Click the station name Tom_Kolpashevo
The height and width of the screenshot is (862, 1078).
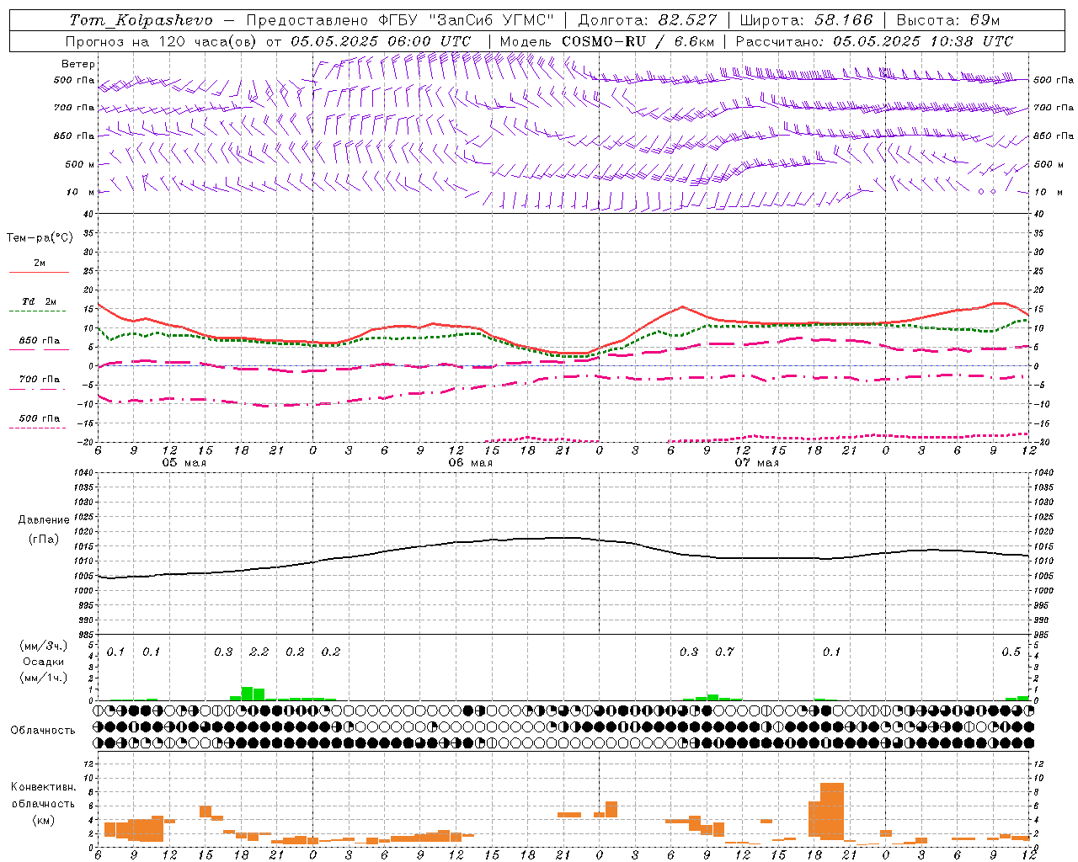click(x=141, y=20)
